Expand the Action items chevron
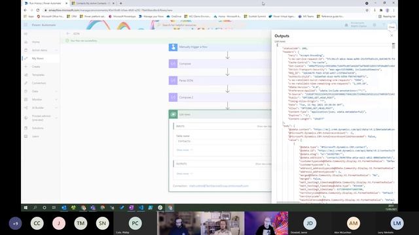 click(x=56, y=50)
